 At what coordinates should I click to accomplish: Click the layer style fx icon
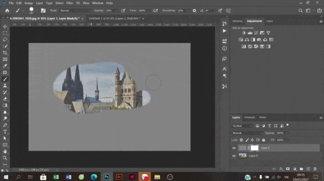click(x=281, y=169)
